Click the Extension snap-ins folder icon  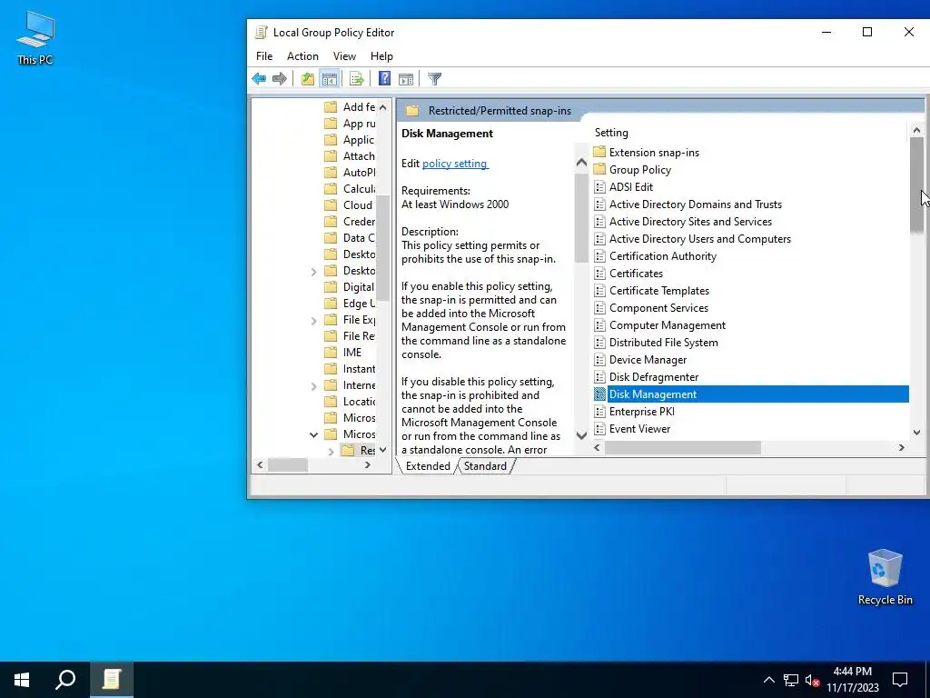tap(599, 152)
